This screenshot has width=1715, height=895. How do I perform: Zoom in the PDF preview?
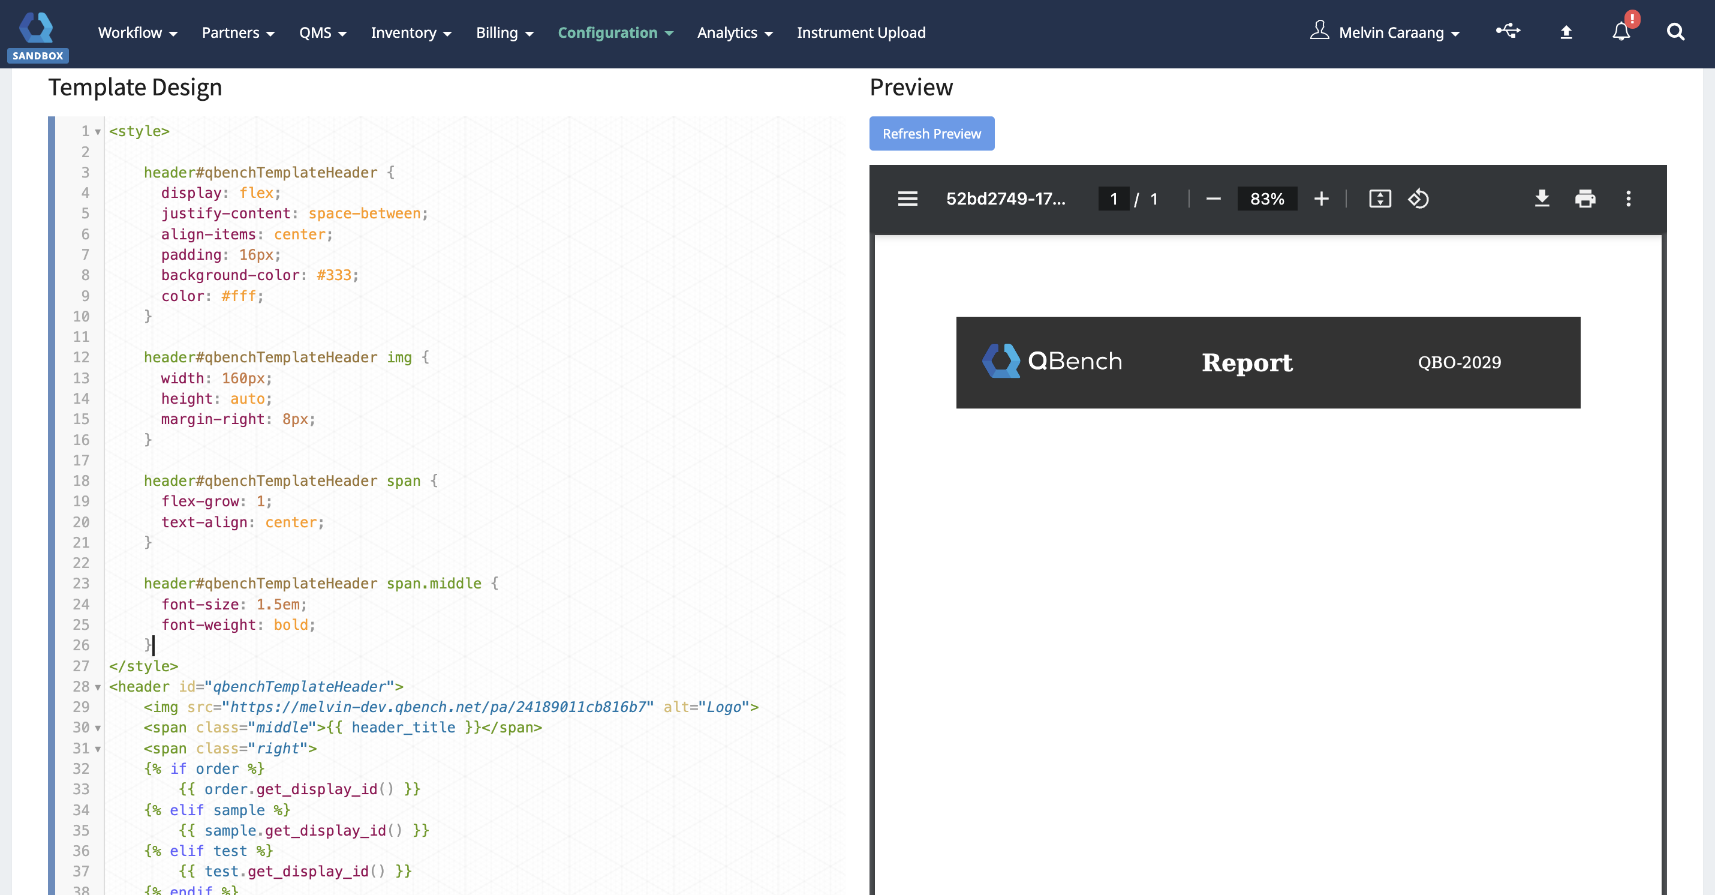click(1322, 199)
